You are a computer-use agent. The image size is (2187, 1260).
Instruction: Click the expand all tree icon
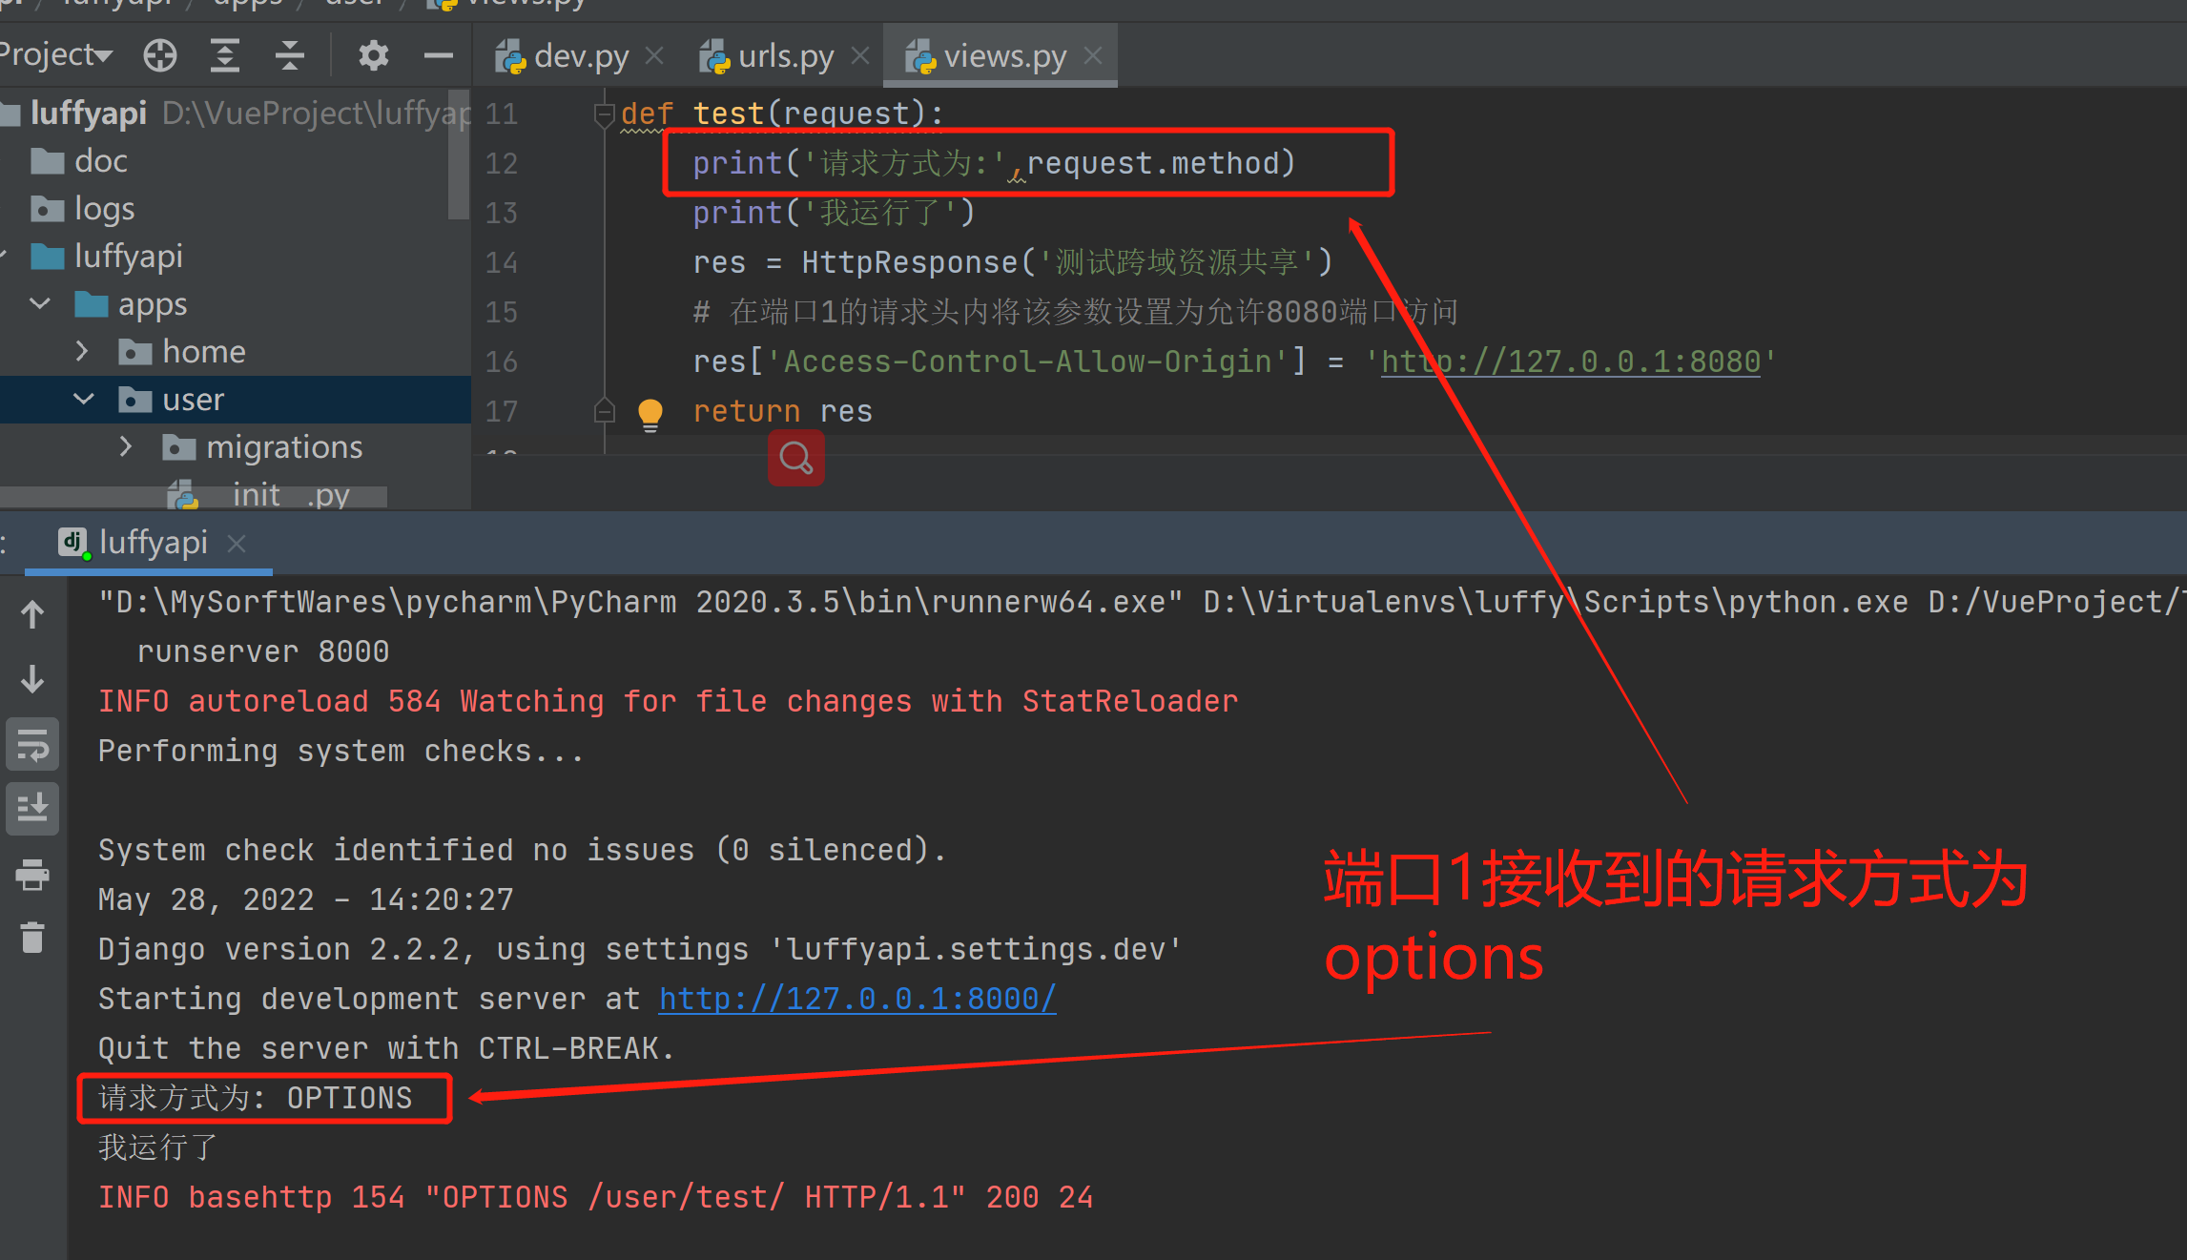pos(224,55)
